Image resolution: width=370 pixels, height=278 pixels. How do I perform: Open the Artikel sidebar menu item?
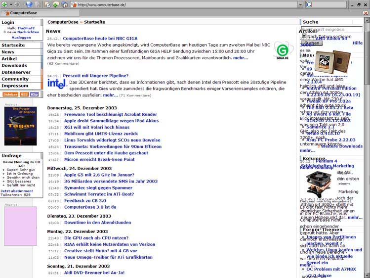(x=21, y=58)
